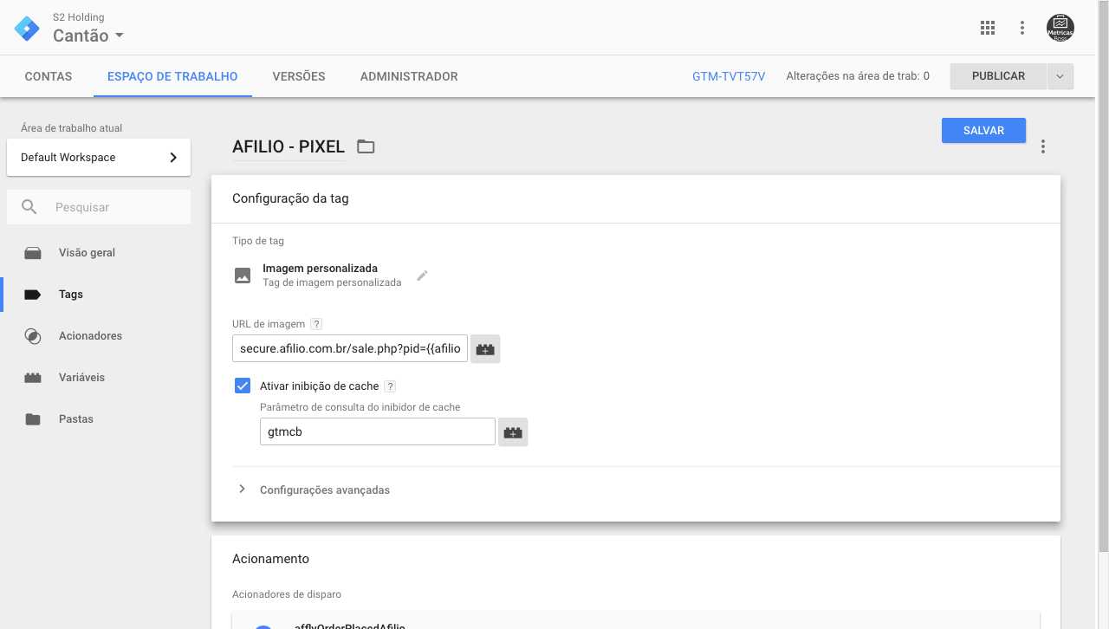Open the Publicar dropdown arrow
This screenshot has height=629, width=1109.
[1060, 76]
